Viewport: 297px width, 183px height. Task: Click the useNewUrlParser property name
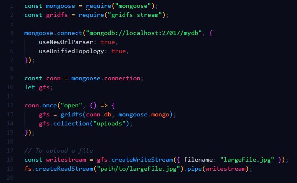pos(66,42)
